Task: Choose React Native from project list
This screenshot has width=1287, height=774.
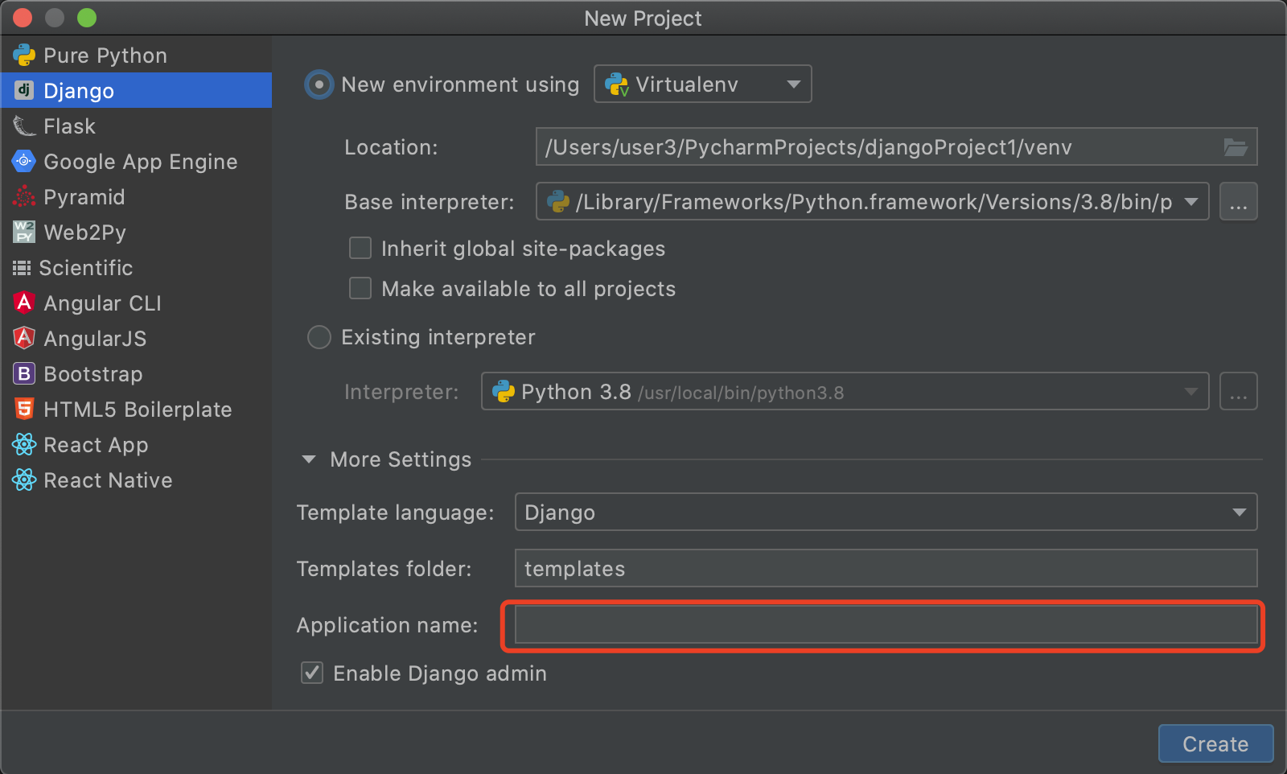Action: [x=108, y=480]
